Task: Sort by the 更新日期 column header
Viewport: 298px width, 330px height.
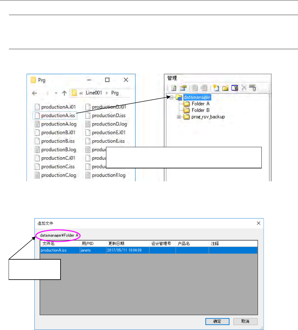Action: pos(128,243)
